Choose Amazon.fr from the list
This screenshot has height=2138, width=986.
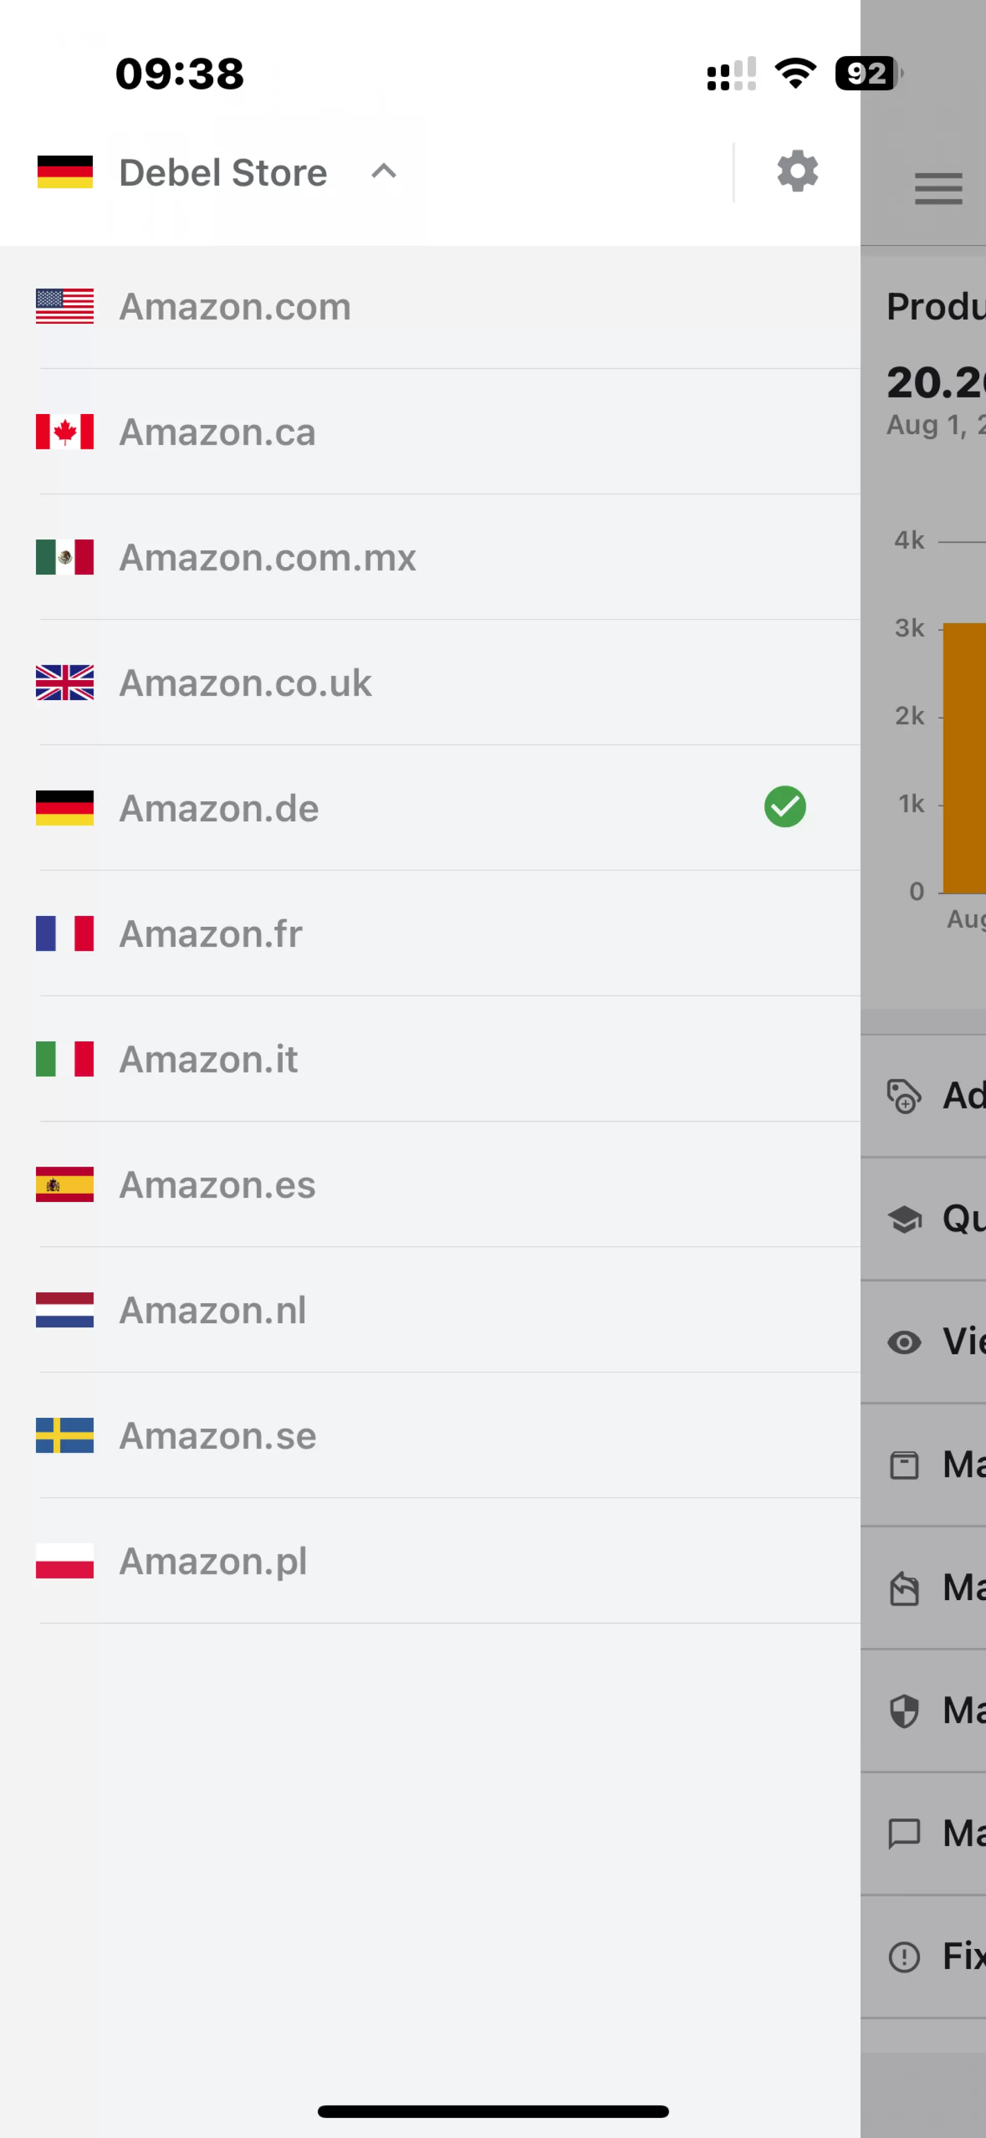pyautogui.click(x=430, y=934)
